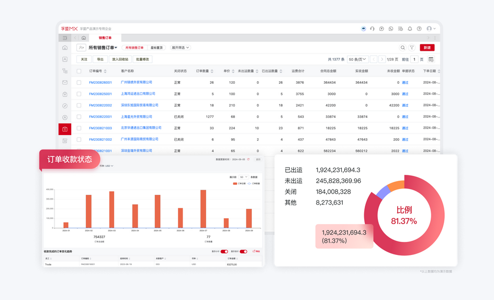Expand the 展开筛选 filter dropdown
Image resolution: width=494 pixels, height=300 pixels.
pyautogui.click(x=180, y=48)
